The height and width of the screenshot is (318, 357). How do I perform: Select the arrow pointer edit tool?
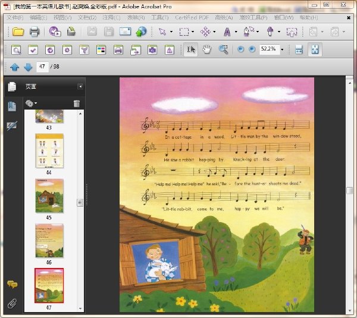coord(162,32)
